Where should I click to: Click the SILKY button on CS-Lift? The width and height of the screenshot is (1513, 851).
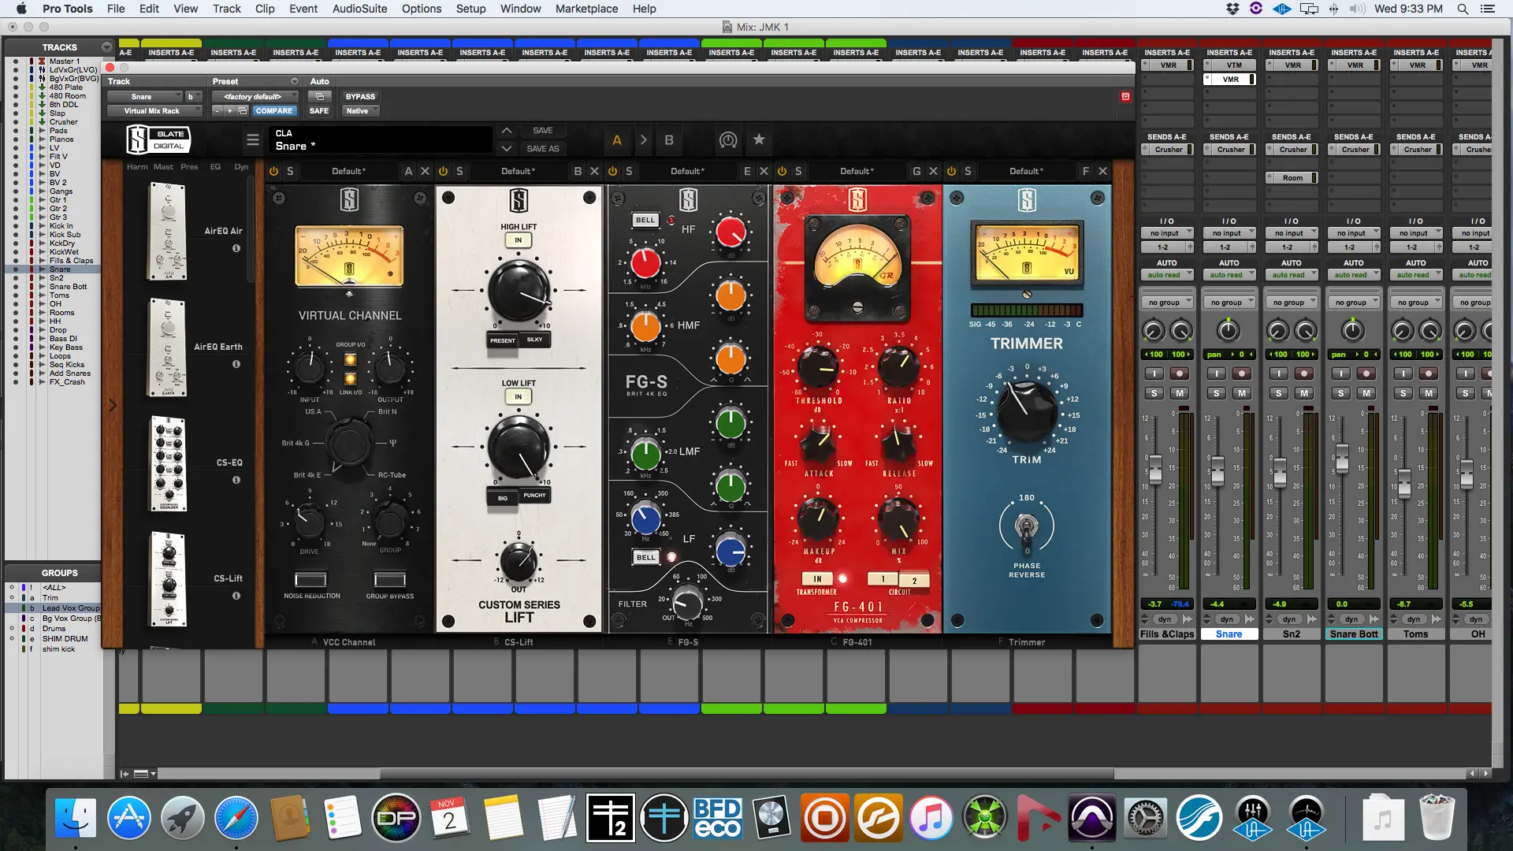(534, 340)
